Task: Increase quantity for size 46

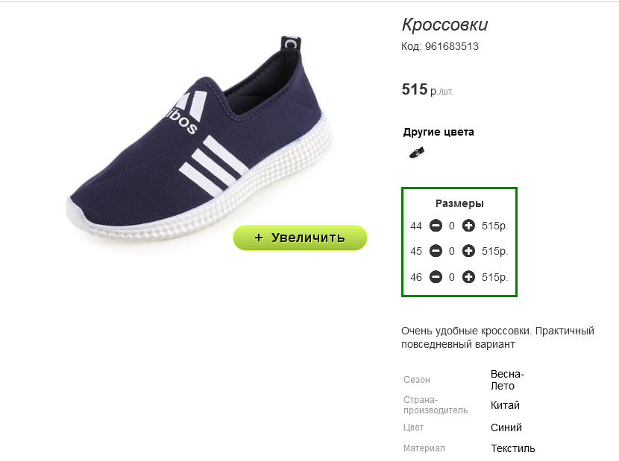Action: point(468,277)
